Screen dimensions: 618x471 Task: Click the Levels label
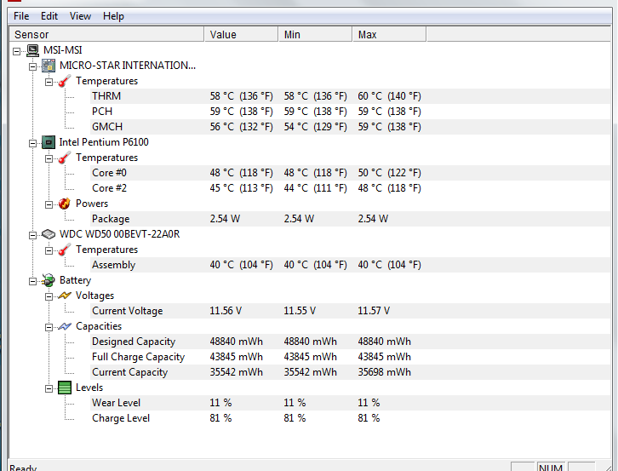[89, 388]
